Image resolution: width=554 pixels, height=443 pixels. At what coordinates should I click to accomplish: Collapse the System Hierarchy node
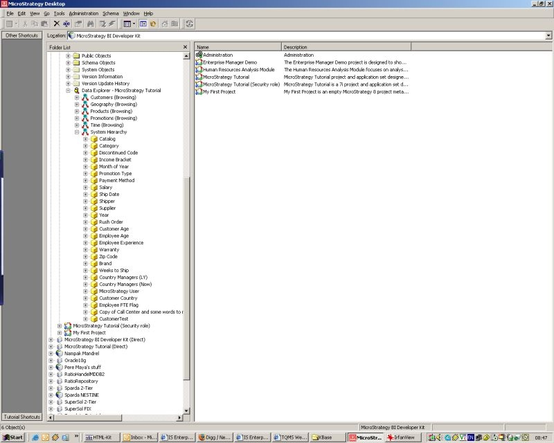point(77,132)
